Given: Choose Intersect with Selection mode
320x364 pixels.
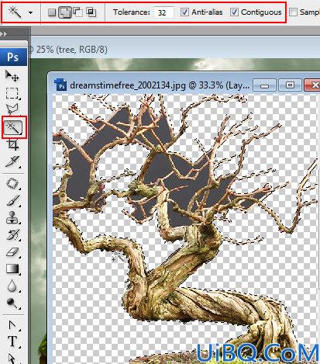Looking at the screenshot, I should click(91, 12).
